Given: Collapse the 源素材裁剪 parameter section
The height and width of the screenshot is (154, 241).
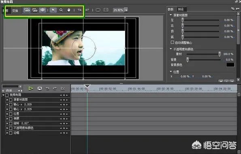Looking at the screenshot, I should (171, 15).
